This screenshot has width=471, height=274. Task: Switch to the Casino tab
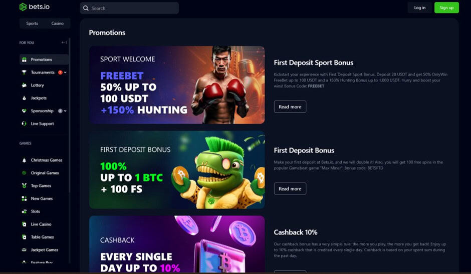58,23
